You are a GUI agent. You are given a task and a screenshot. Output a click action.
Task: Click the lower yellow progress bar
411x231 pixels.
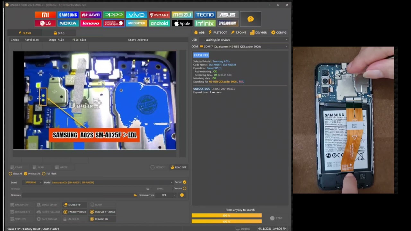[x=226, y=221]
